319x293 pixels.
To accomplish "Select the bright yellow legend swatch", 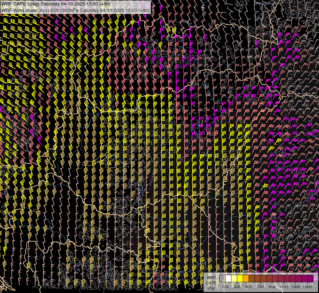I will (240, 279).
